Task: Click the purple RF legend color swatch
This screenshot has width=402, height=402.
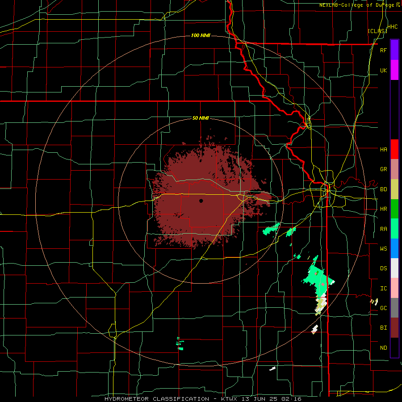Action: tap(394, 50)
